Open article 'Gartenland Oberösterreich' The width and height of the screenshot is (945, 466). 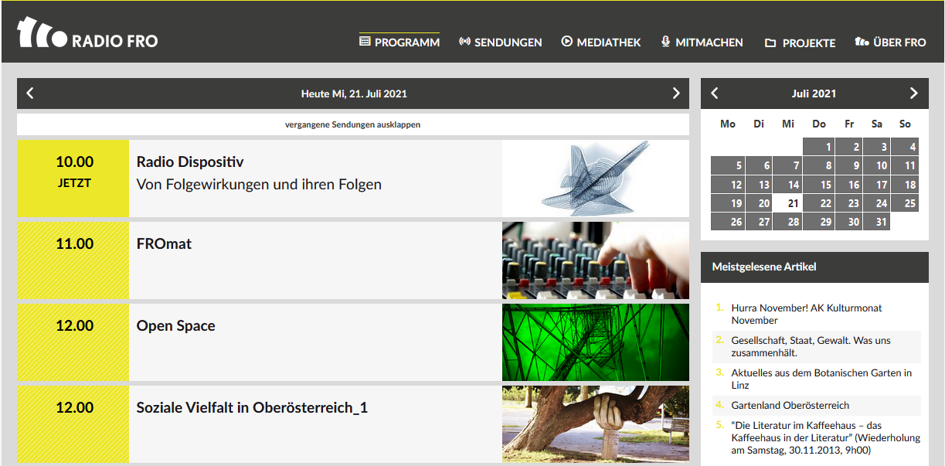pyautogui.click(x=790, y=405)
